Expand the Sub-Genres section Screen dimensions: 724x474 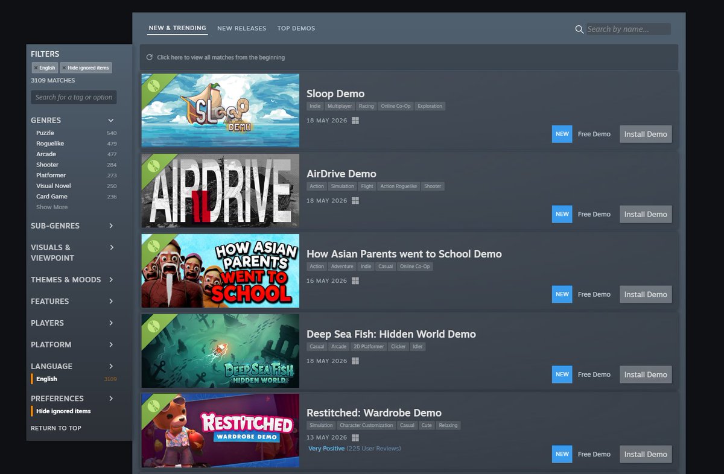point(111,226)
